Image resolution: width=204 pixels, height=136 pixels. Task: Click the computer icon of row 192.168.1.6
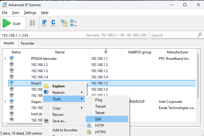coord(12,89)
